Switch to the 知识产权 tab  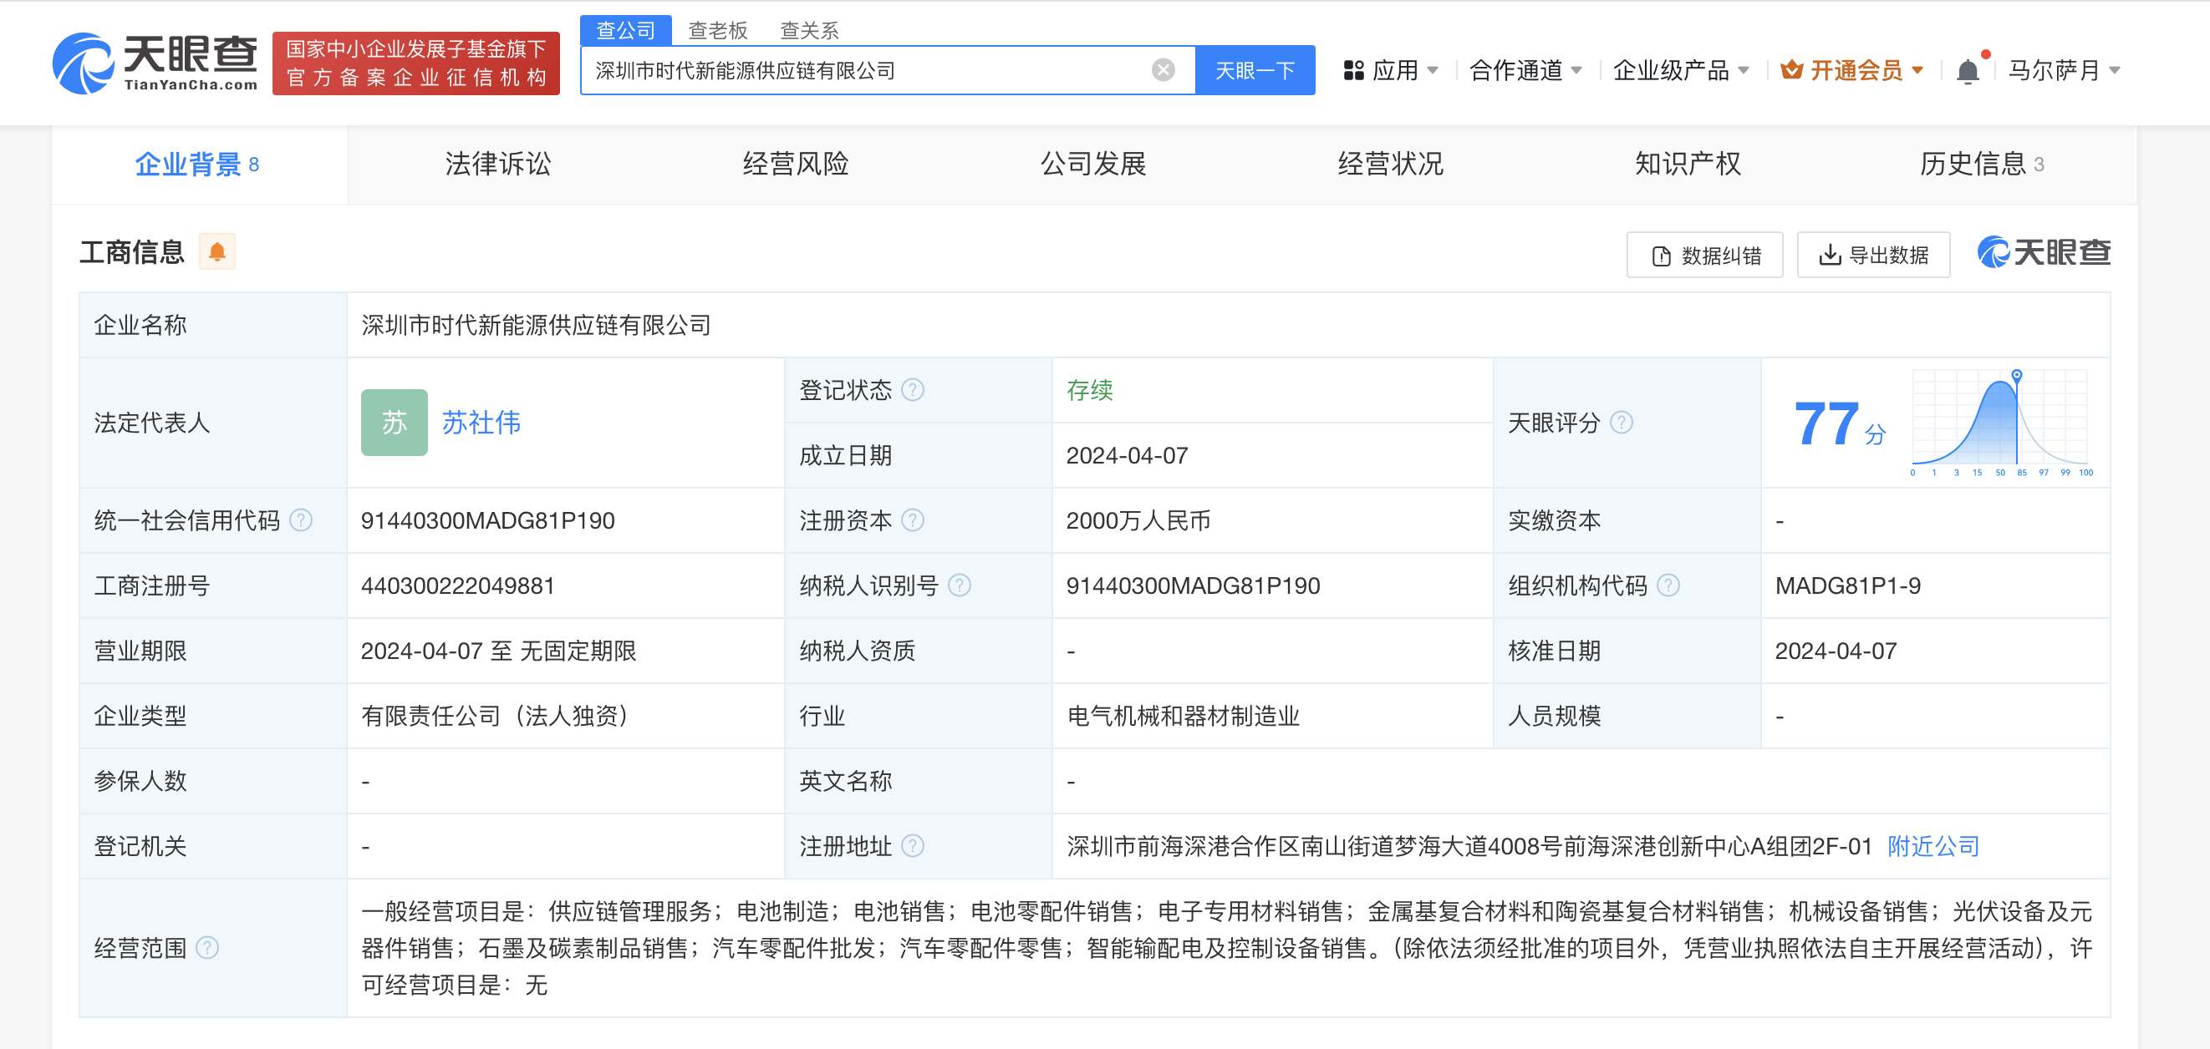click(x=1687, y=164)
